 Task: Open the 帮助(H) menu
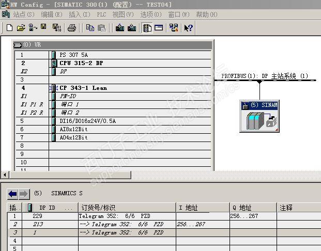pos(207,14)
